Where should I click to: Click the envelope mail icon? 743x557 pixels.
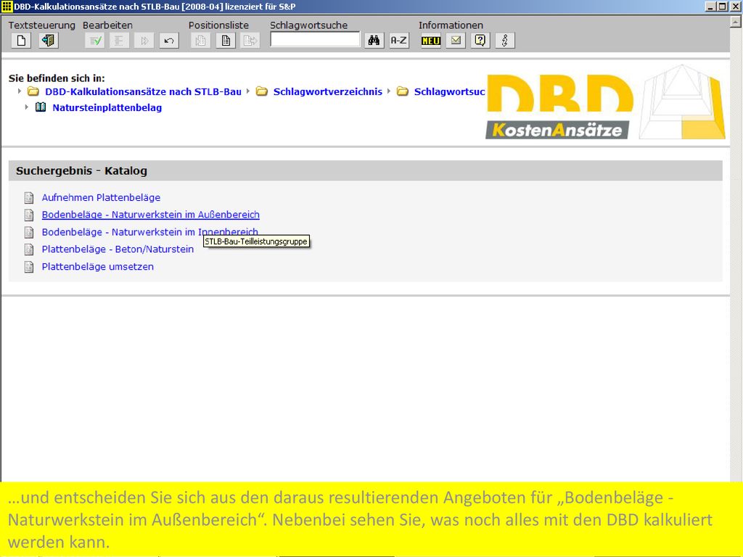pyautogui.click(x=456, y=41)
